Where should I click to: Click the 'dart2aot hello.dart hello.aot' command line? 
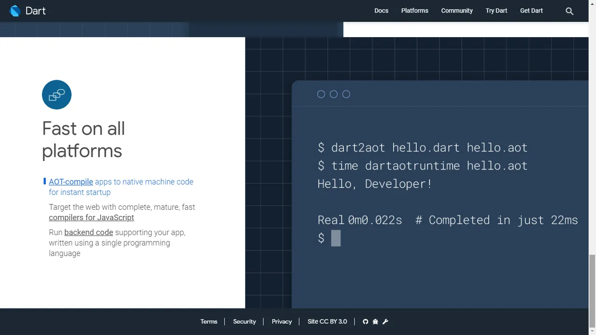pos(422,147)
